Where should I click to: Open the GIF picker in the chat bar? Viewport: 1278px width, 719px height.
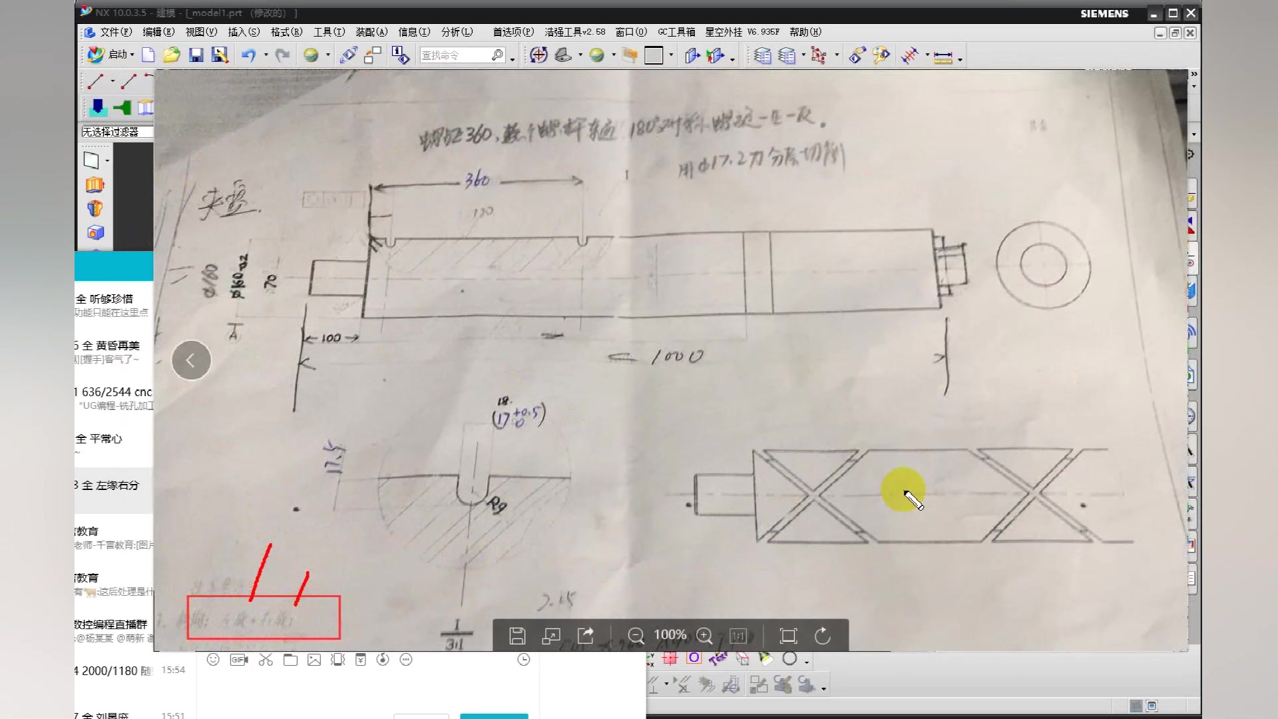[x=238, y=659]
